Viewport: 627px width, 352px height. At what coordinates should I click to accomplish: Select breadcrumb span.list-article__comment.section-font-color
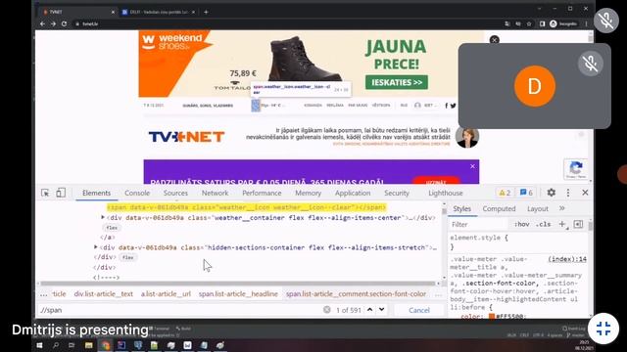click(x=356, y=294)
